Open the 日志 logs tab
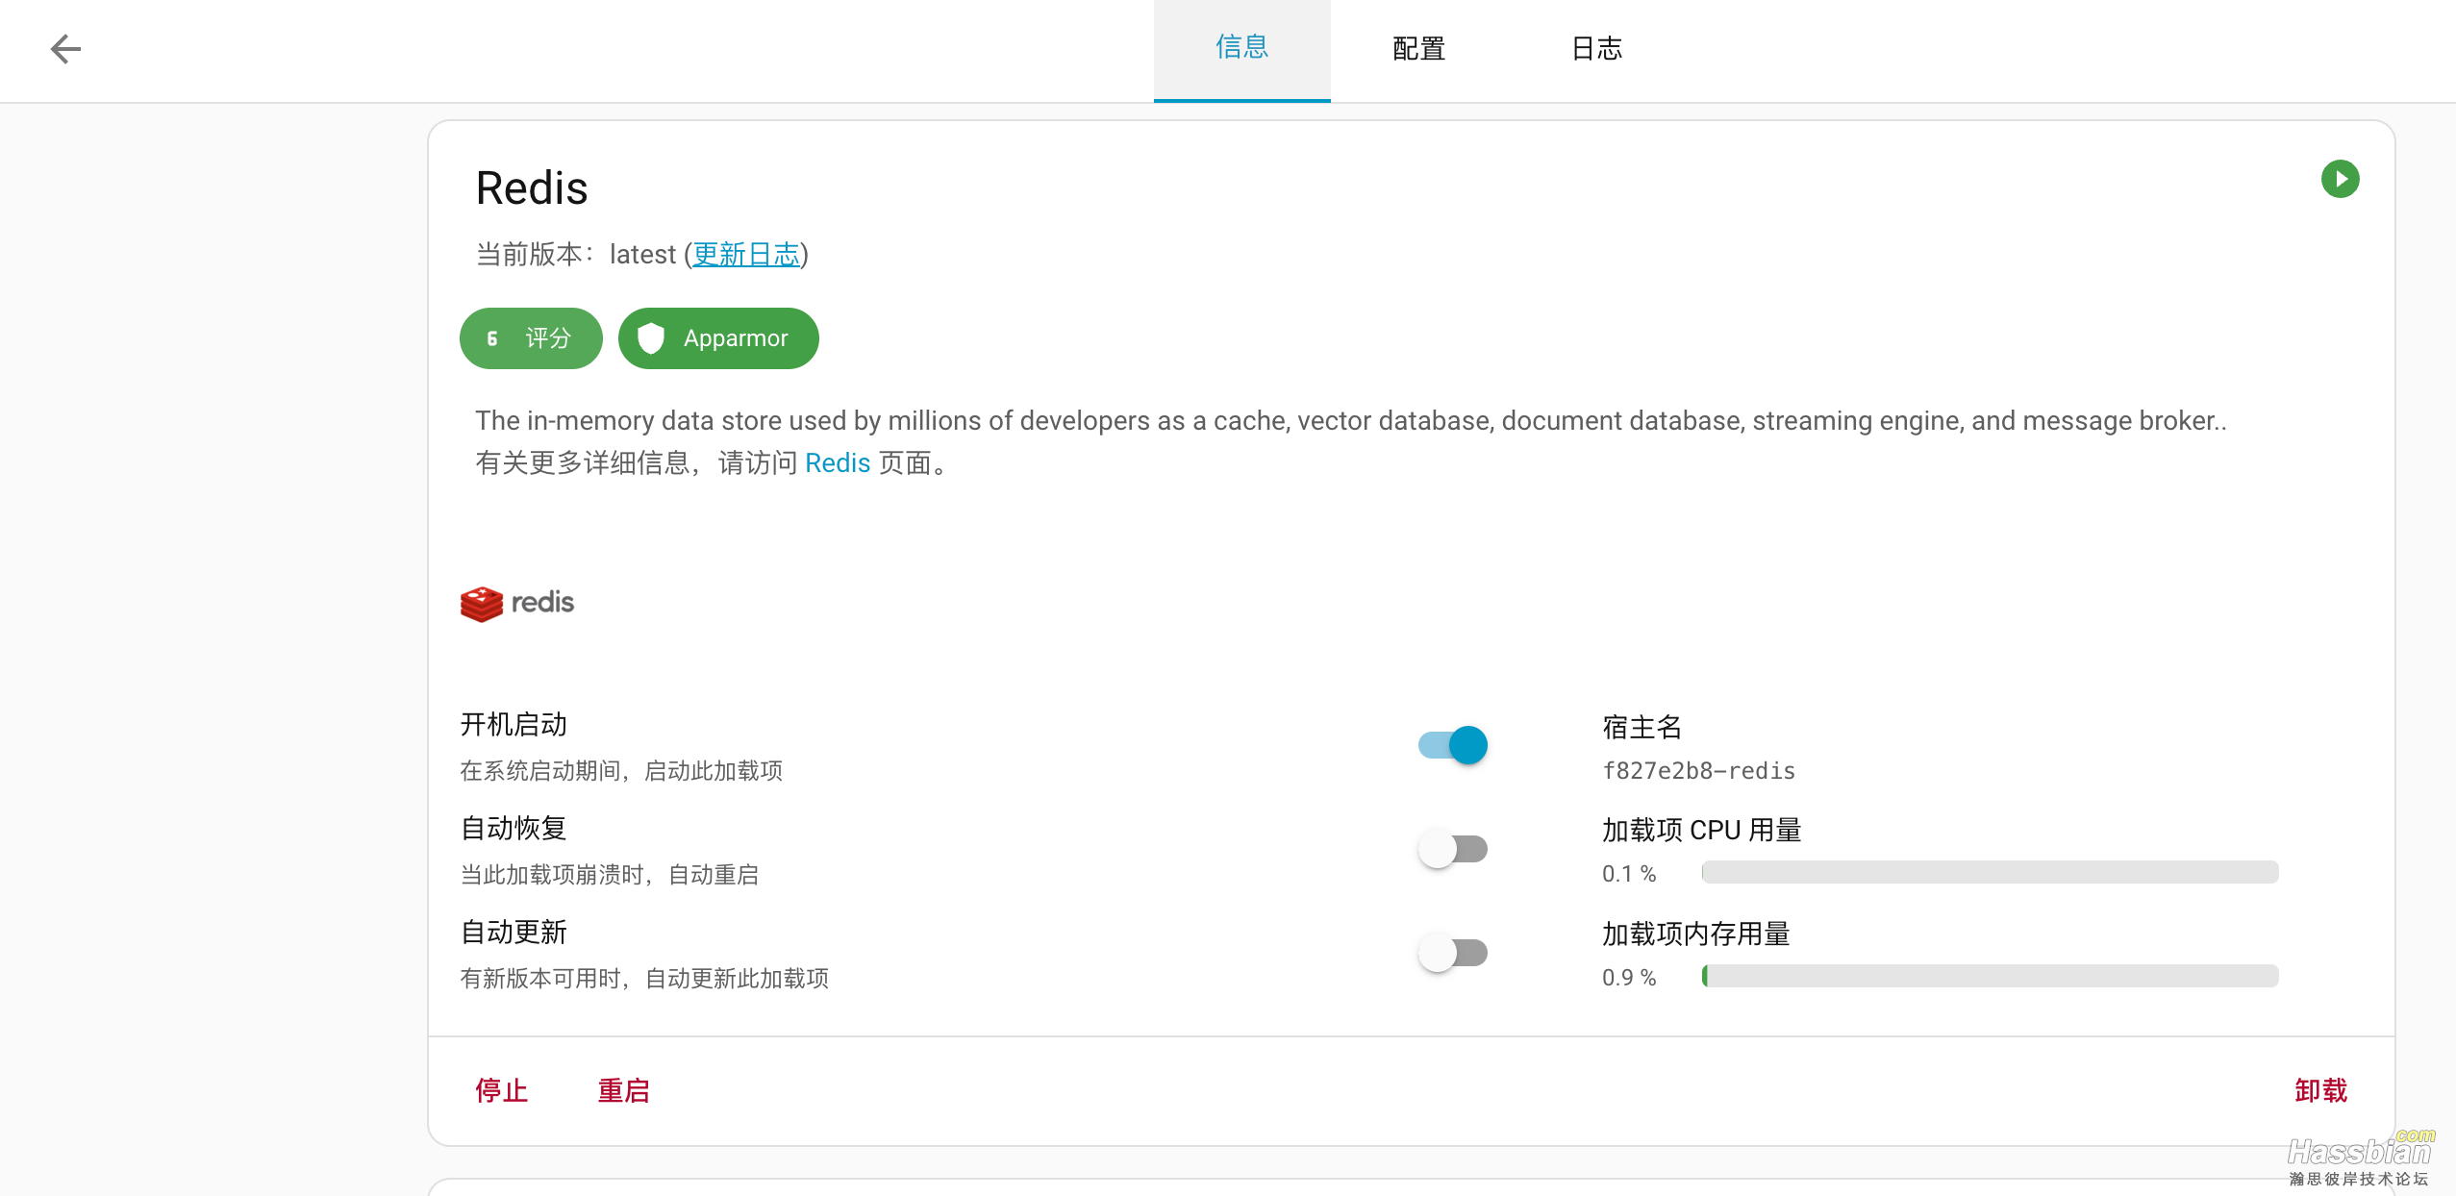2456x1196 pixels. click(1596, 49)
